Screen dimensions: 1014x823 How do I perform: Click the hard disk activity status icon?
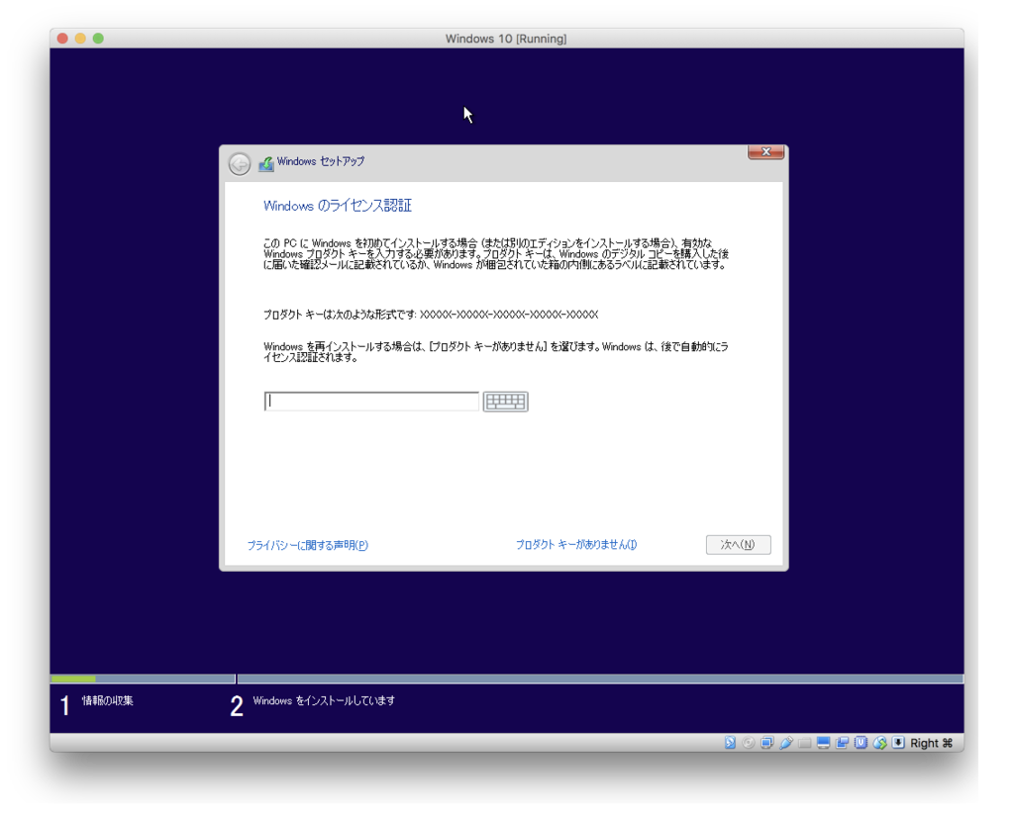730,742
